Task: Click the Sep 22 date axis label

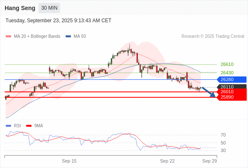Action: pyautogui.click(x=167, y=161)
